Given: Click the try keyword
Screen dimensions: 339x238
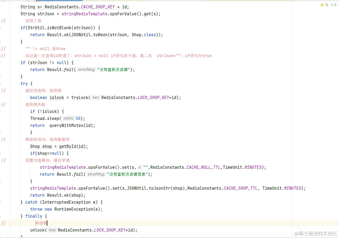Looking at the screenshot, I should pyautogui.click(x=24, y=83).
